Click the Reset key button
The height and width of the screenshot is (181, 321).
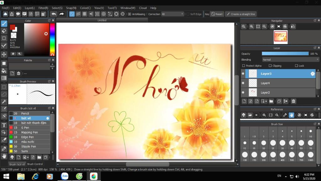tap(217, 14)
